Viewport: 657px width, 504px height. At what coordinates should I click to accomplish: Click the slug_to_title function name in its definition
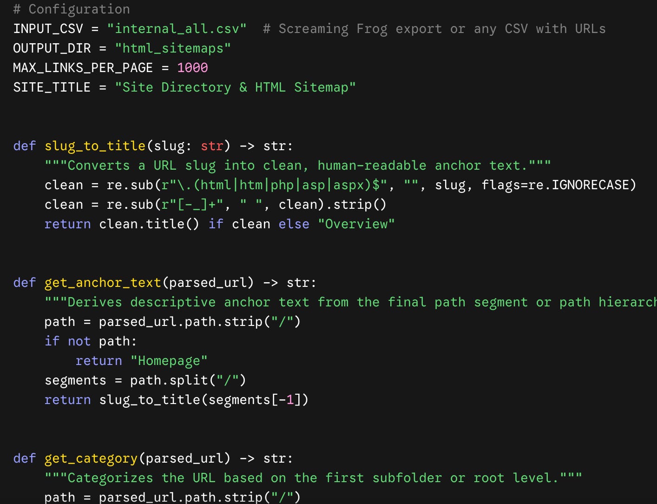(95, 146)
